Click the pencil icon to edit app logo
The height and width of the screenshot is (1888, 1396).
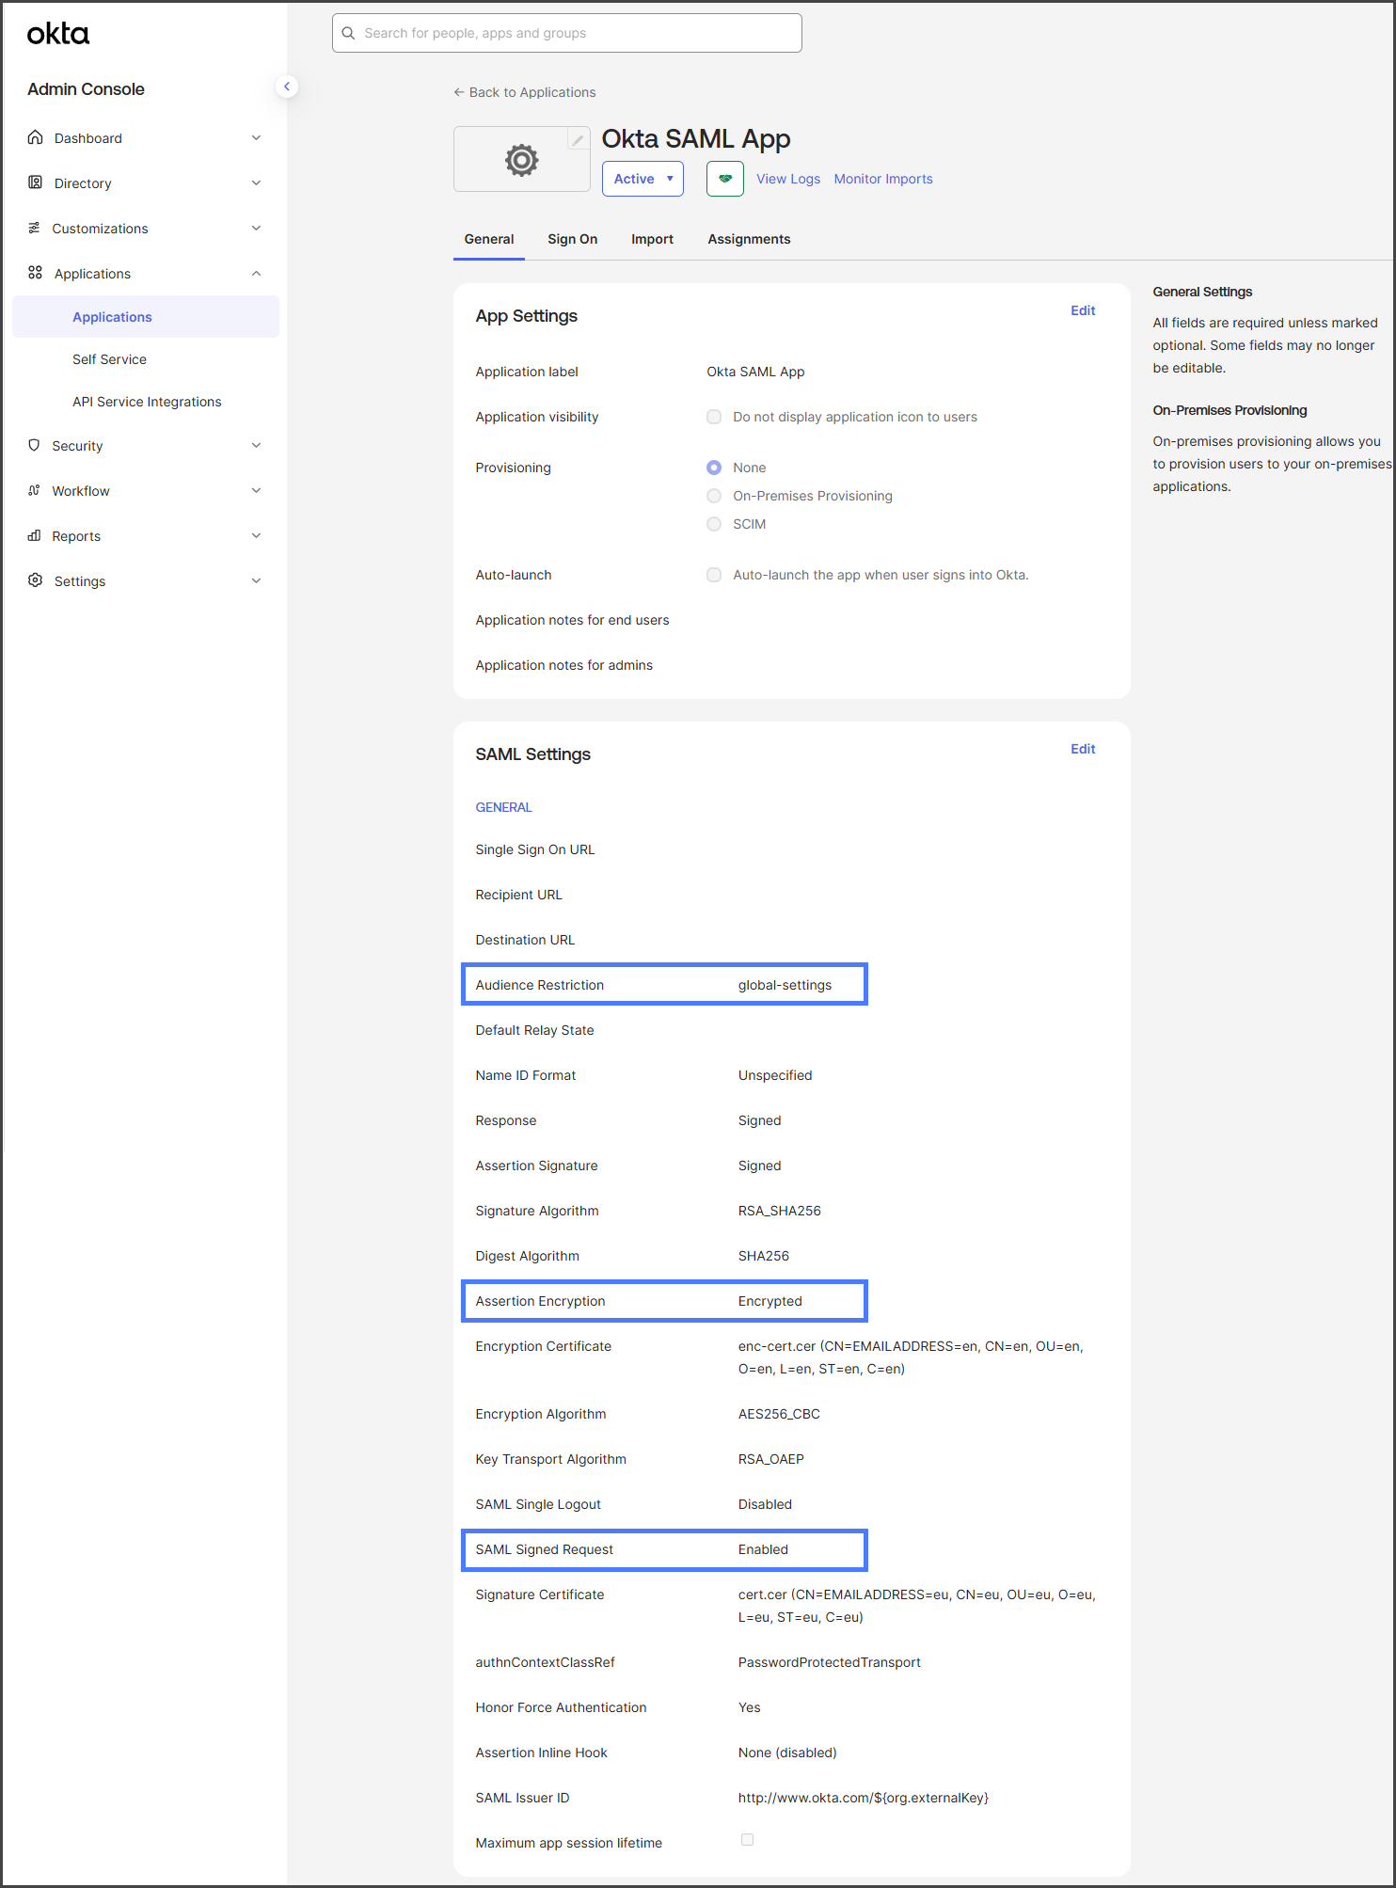(x=578, y=140)
